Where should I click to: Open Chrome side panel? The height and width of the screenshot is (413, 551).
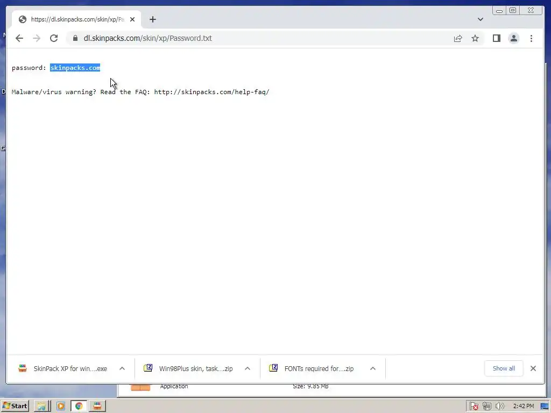point(496,38)
